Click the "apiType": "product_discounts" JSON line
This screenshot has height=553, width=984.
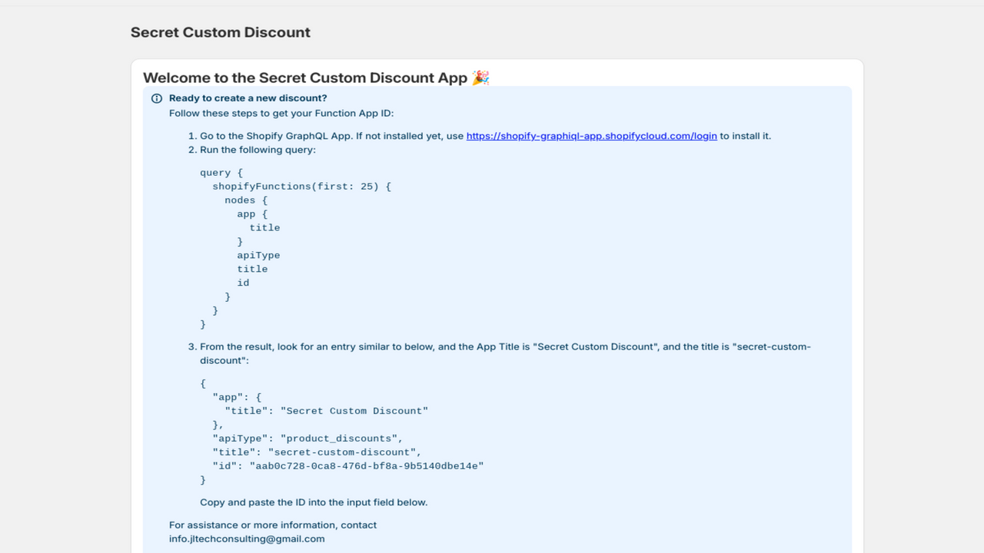[308, 439]
